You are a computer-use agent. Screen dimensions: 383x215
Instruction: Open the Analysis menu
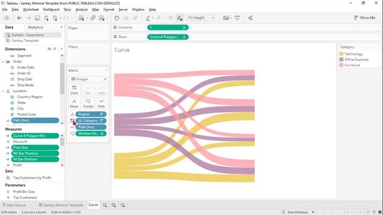tap(81, 10)
